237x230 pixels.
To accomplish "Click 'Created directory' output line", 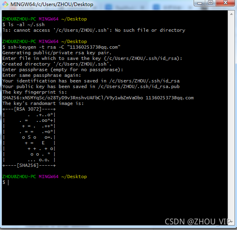I will coord(57,64).
